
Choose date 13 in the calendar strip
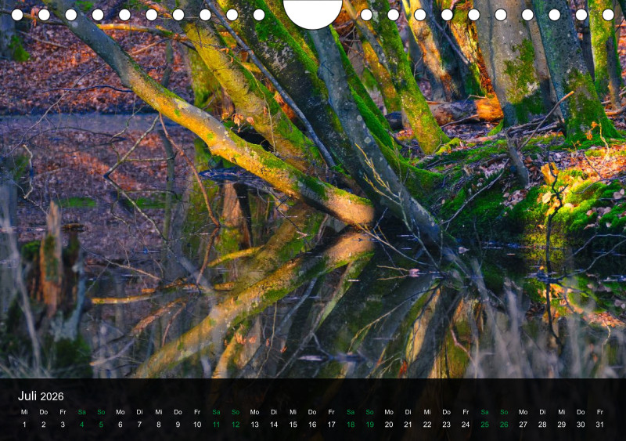pos(254,425)
